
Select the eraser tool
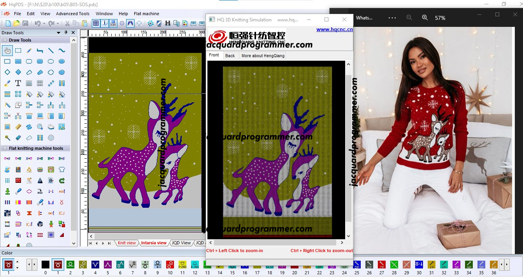point(18,137)
